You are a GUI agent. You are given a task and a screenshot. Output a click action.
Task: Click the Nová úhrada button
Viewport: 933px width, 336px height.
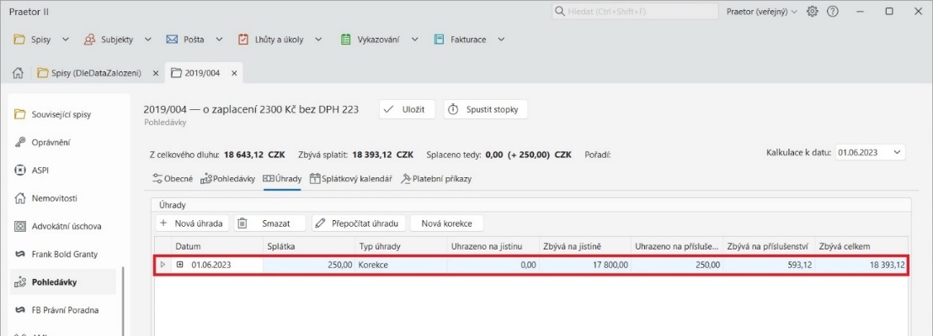(x=192, y=223)
